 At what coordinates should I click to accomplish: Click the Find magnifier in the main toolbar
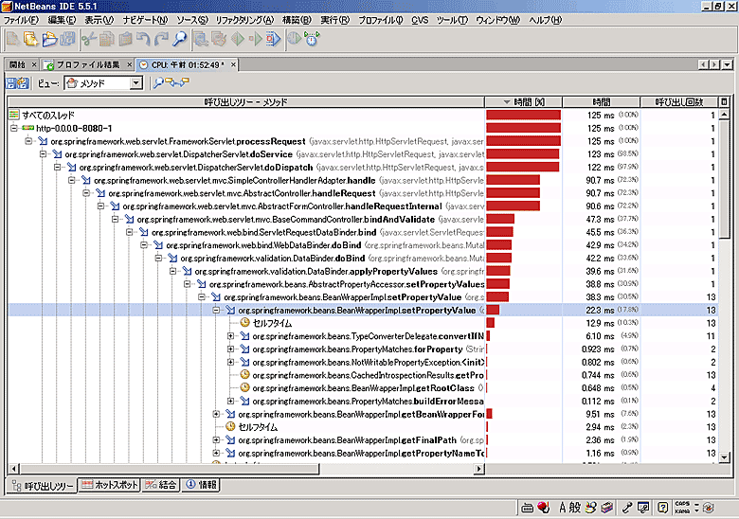[179, 39]
